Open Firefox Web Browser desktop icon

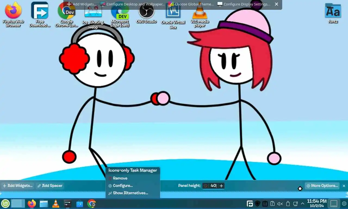point(13,14)
